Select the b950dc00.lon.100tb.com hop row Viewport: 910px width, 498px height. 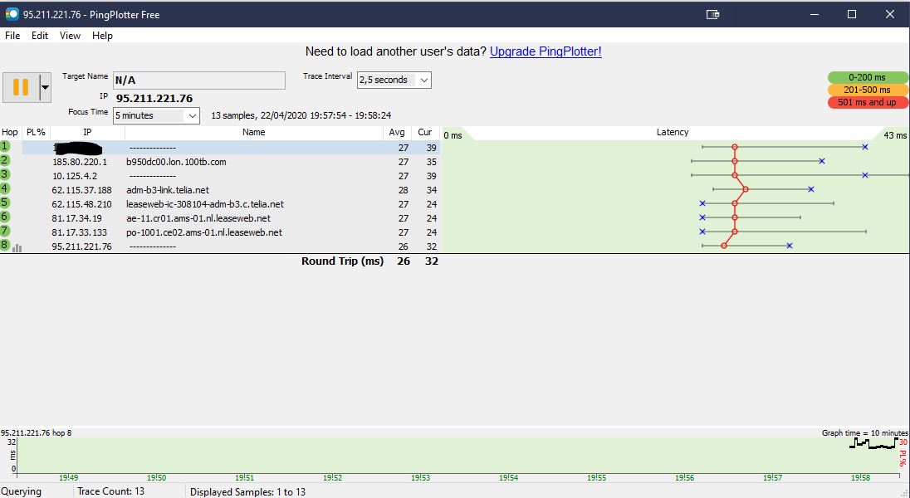176,162
